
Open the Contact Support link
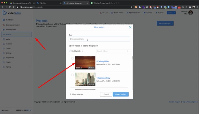tap(174, 102)
